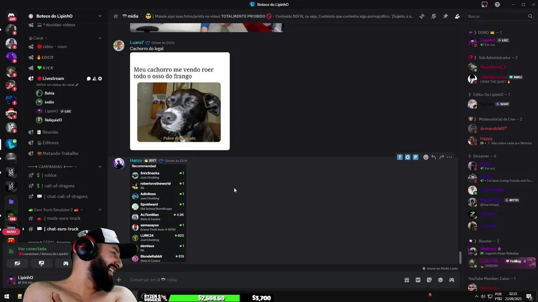Open more options for Hanzo's message

(449, 157)
